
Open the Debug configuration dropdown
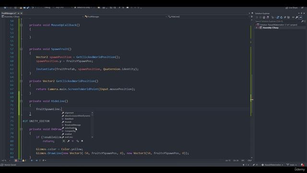pyautogui.click(x=48, y=8)
